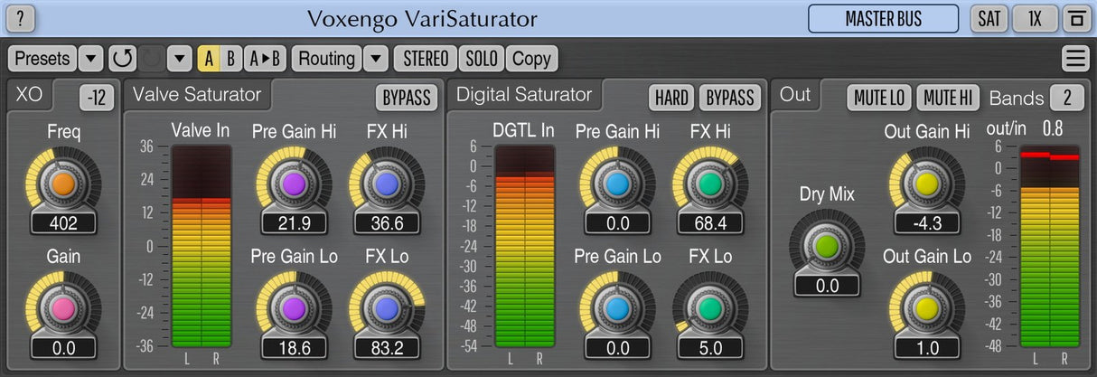Expand the Presets dropdown arrow
Image resolution: width=1097 pixels, height=377 pixels.
[x=90, y=59]
